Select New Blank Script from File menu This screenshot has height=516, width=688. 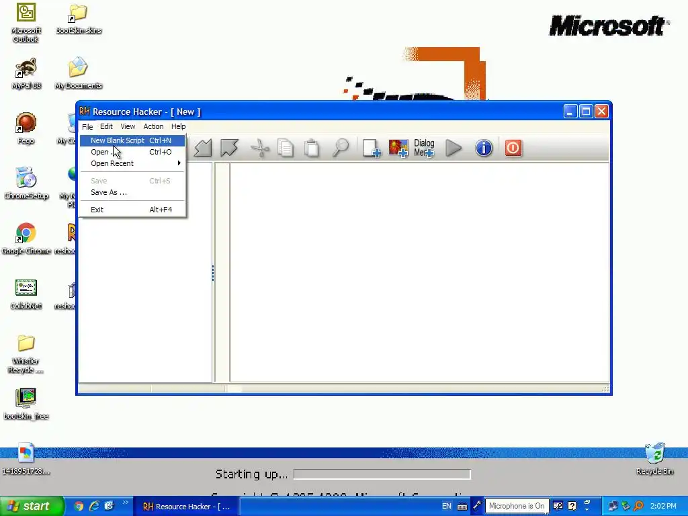coord(132,140)
